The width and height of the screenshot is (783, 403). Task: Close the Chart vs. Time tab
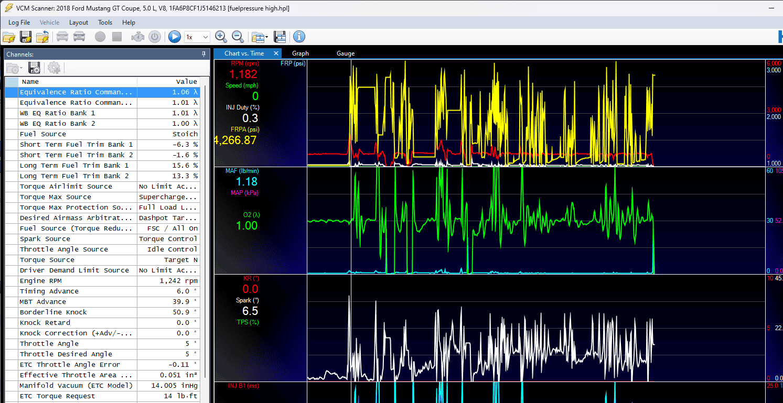[x=276, y=53]
